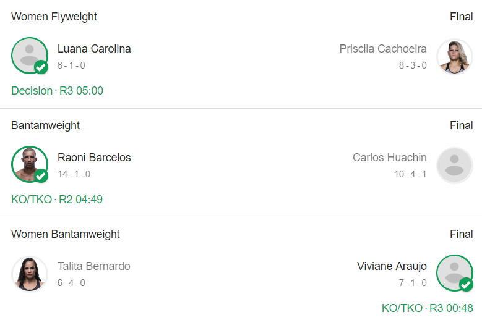Select Raoni Barcelos name text
The height and width of the screenshot is (320, 482).
[94, 158]
